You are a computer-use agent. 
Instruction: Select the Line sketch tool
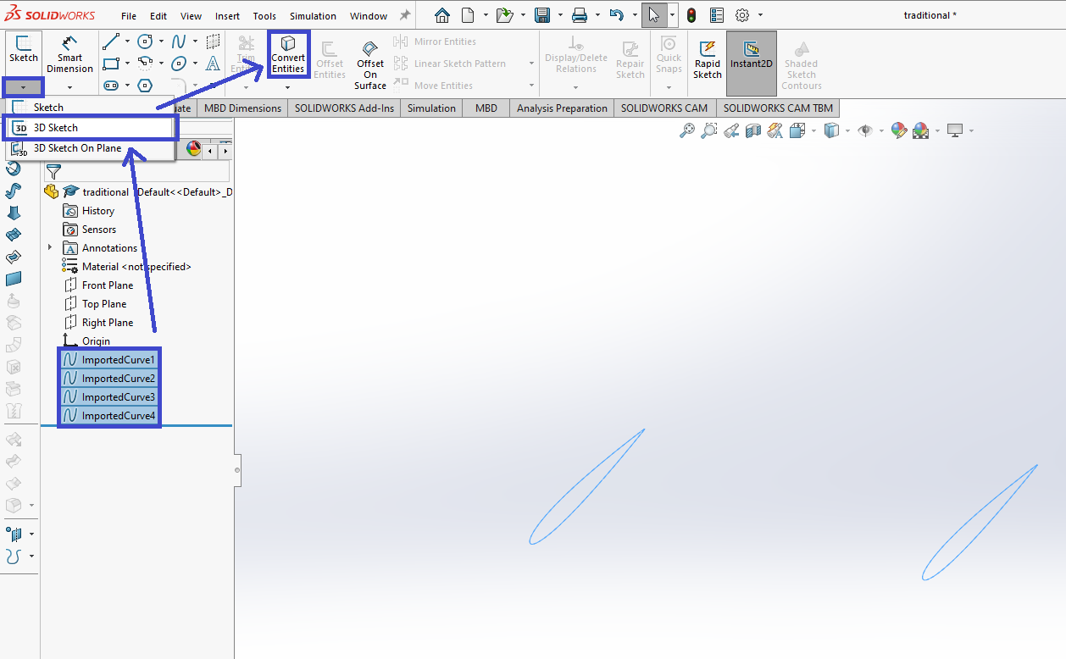(x=111, y=41)
